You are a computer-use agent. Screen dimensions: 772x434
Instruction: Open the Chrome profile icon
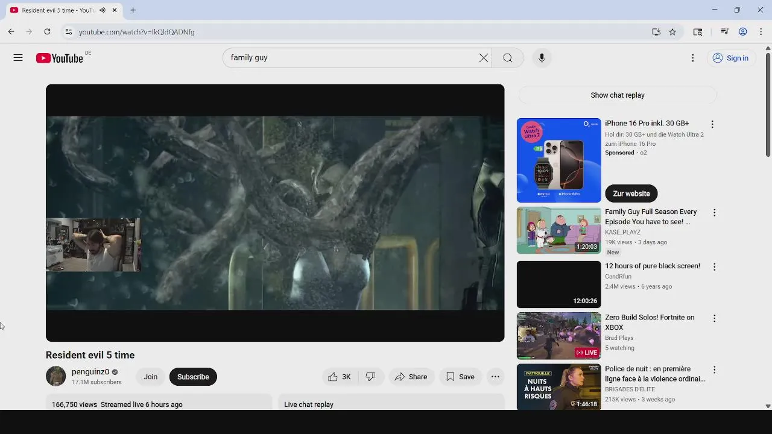coord(743,32)
